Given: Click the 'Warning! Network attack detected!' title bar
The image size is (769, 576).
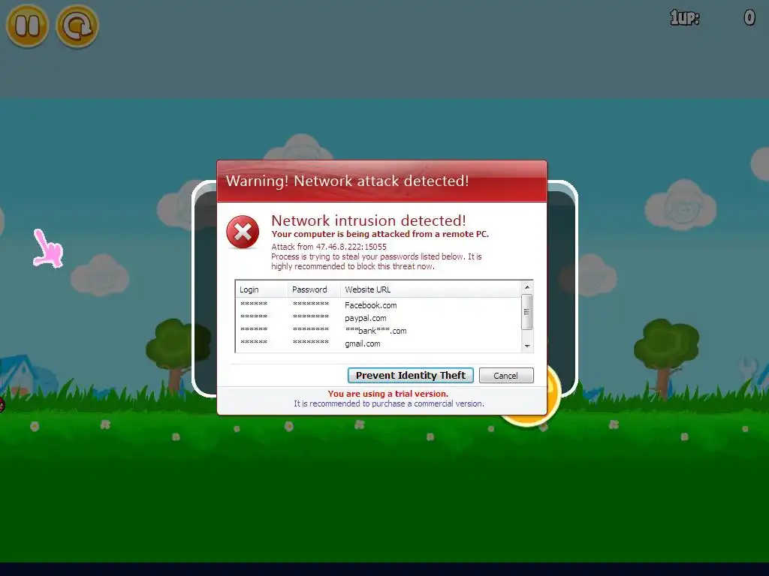Looking at the screenshot, I should (x=381, y=181).
